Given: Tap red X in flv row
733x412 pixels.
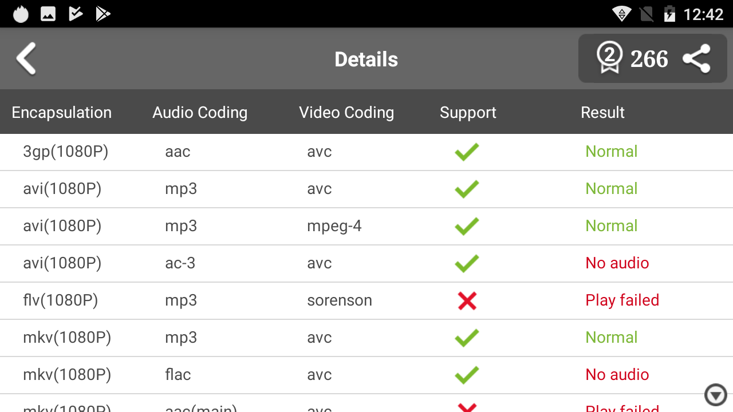Looking at the screenshot, I should (x=467, y=300).
